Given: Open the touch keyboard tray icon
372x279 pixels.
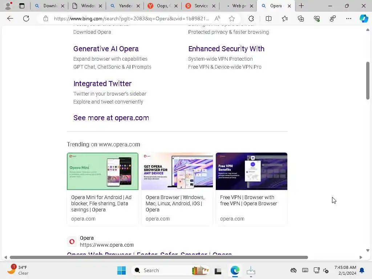Looking at the screenshot, I should (305, 270).
